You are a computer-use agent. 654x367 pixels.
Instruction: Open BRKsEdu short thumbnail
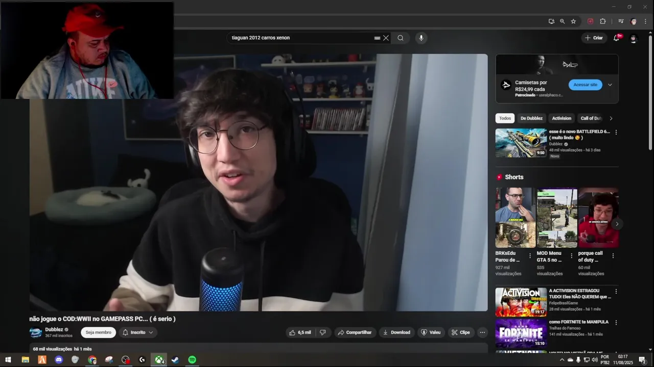[x=515, y=218]
